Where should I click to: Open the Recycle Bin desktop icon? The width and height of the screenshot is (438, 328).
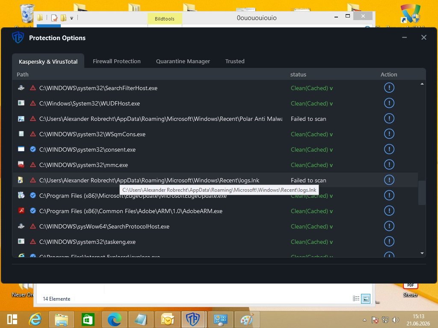(x=27, y=13)
